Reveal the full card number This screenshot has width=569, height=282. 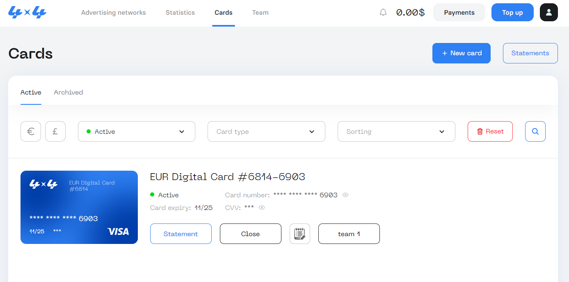[345, 195]
